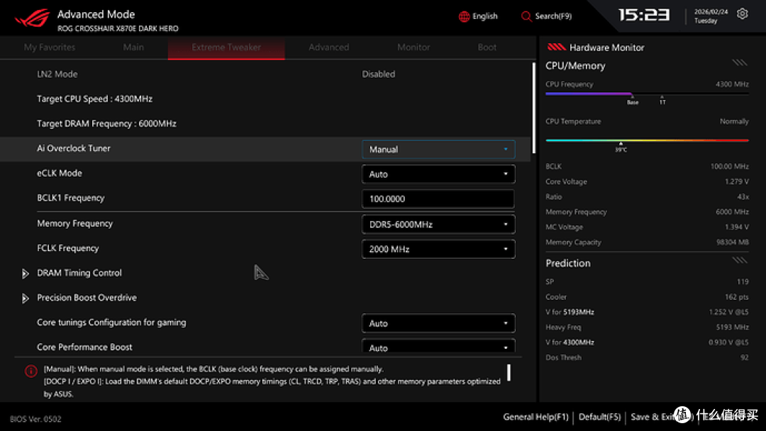Viewport: 766px width, 431px height.
Task: Click General Help(F1) button
Action: [536, 417]
